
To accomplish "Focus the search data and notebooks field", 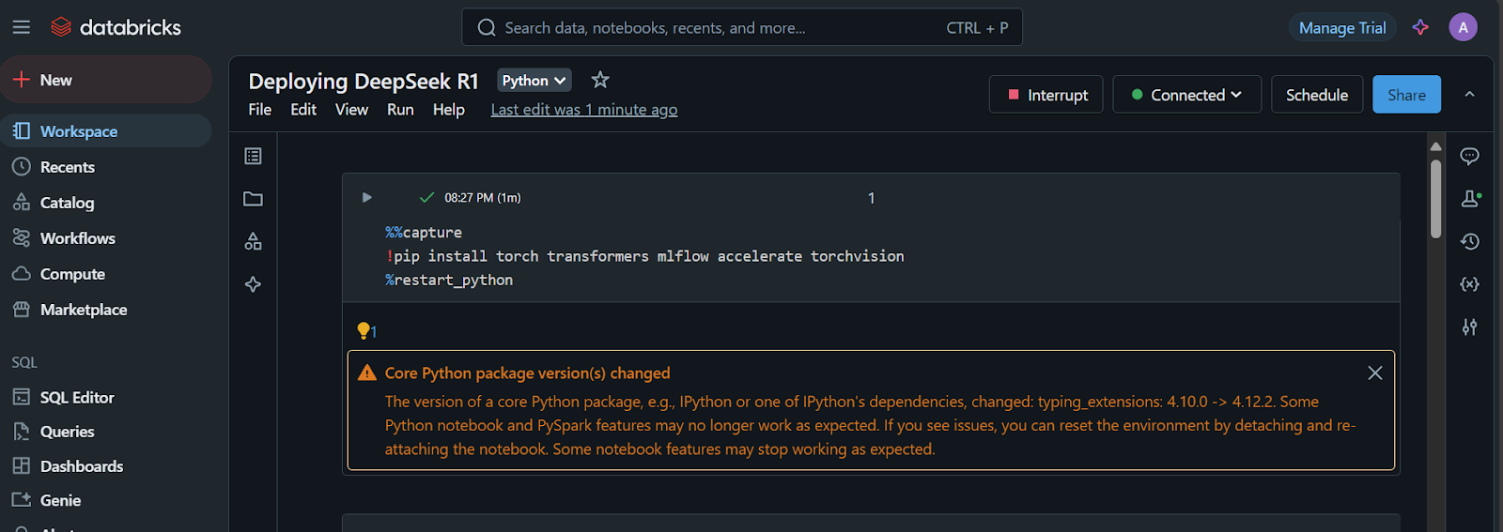I will pos(742,27).
